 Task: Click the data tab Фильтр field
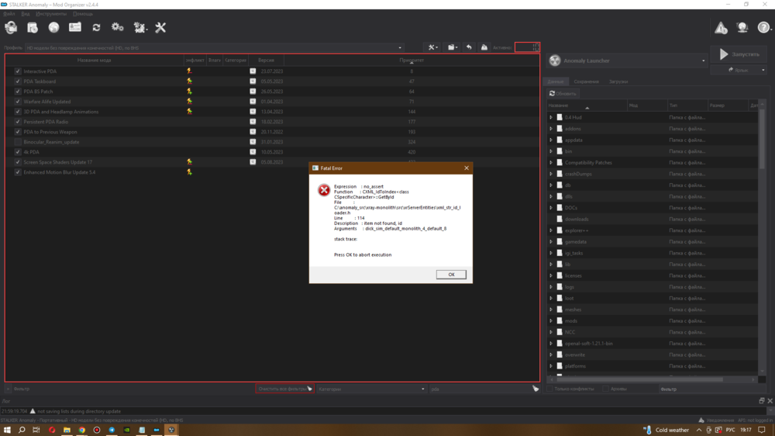(x=711, y=389)
